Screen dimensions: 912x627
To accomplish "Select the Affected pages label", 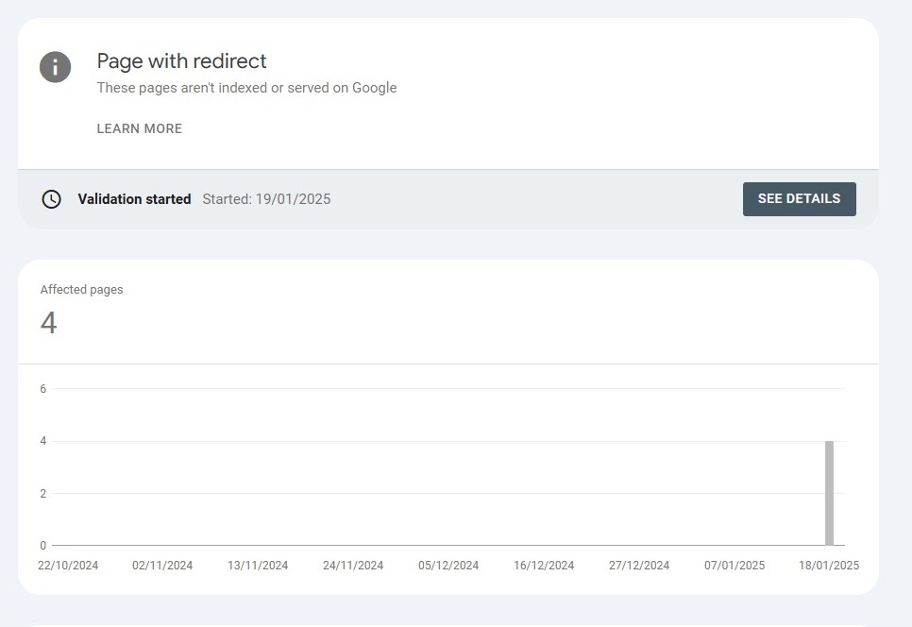I will 81,290.
